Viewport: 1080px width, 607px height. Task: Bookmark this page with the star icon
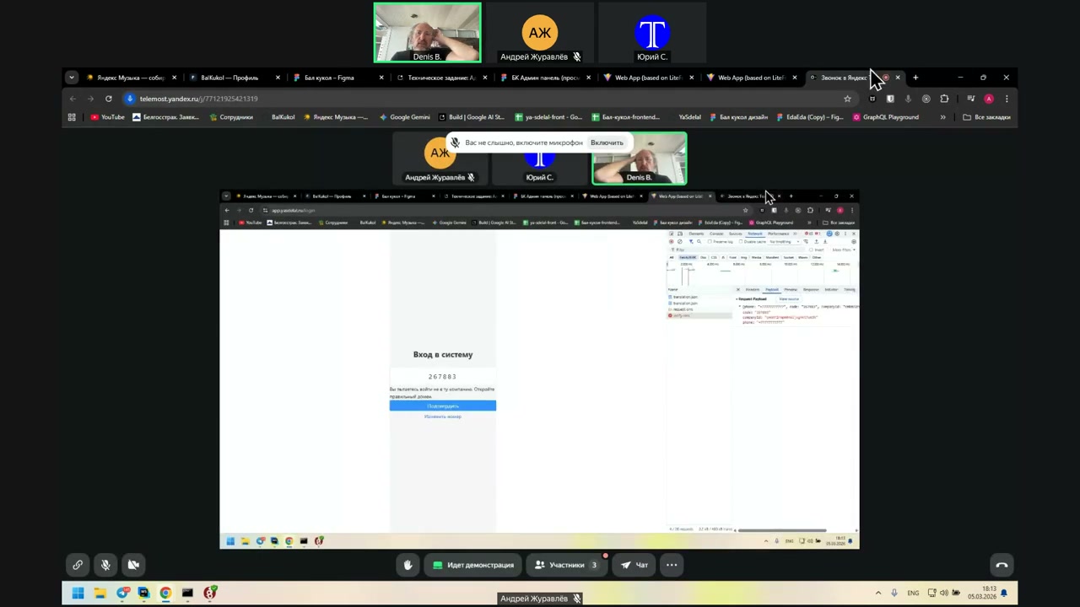click(847, 99)
